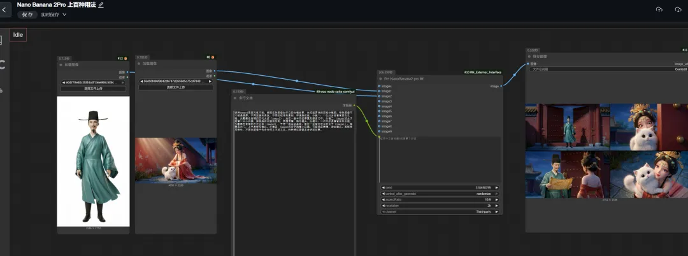Select next image file in node #8
The height and width of the screenshot is (256, 688).
(x=210, y=81)
